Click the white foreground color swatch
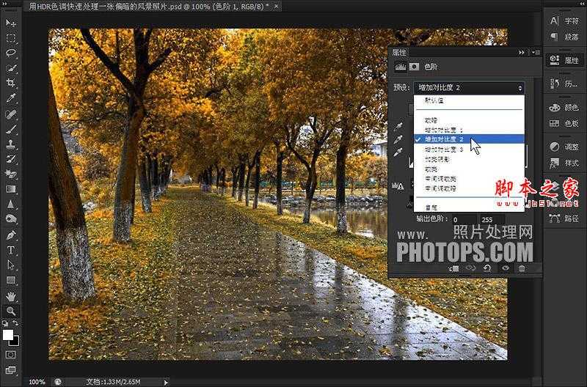The height and width of the screenshot is (387, 587). [x=8, y=335]
